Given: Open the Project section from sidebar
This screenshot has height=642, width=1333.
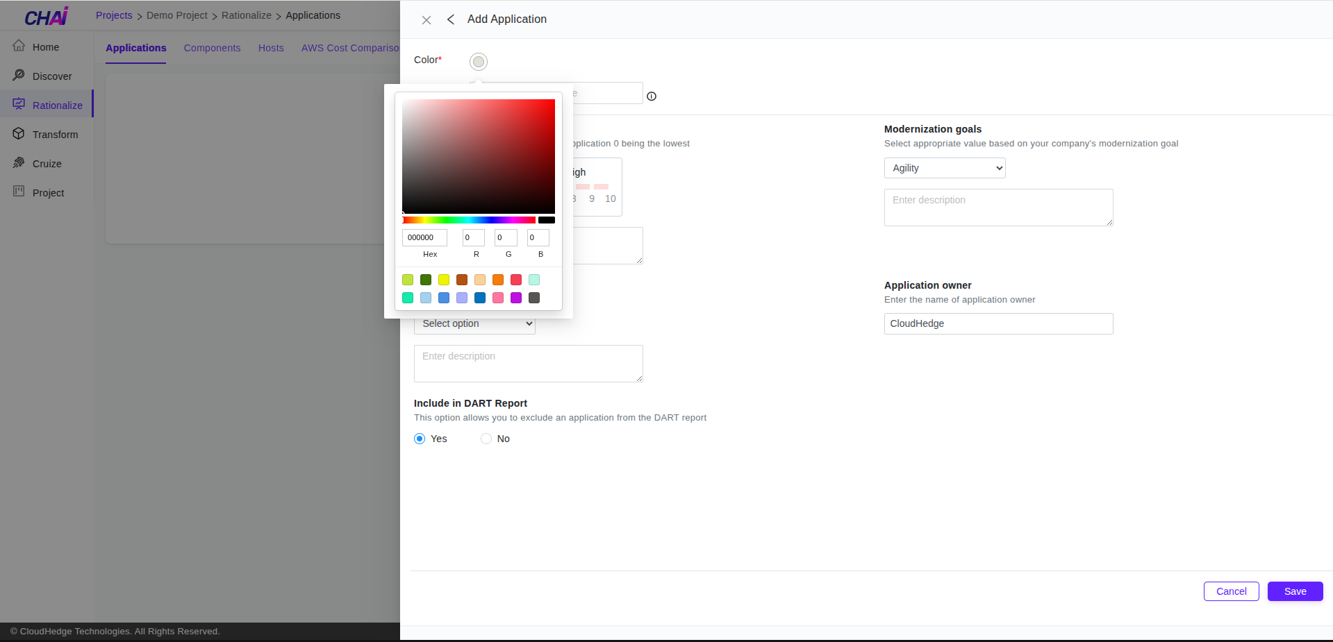Looking at the screenshot, I should point(19,192).
